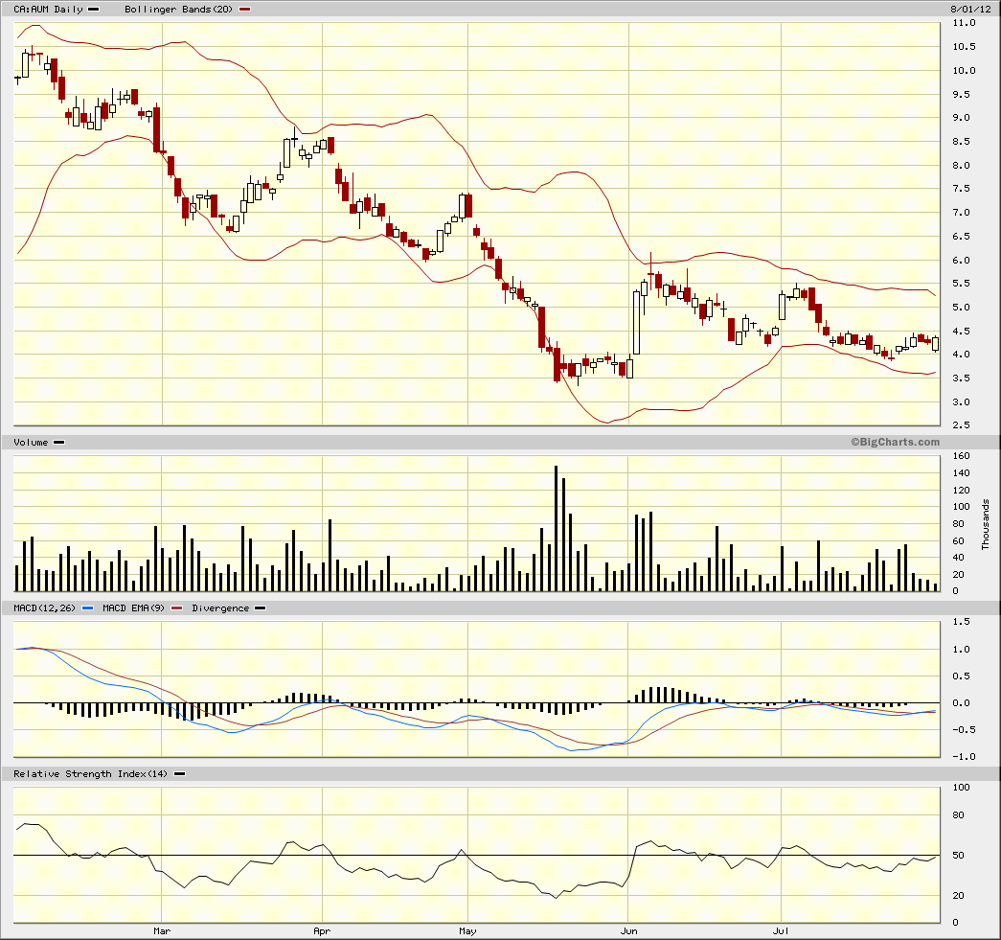This screenshot has height=940, width=1001.
Task: Click the 8/01/12 date label
Action: tap(970, 10)
